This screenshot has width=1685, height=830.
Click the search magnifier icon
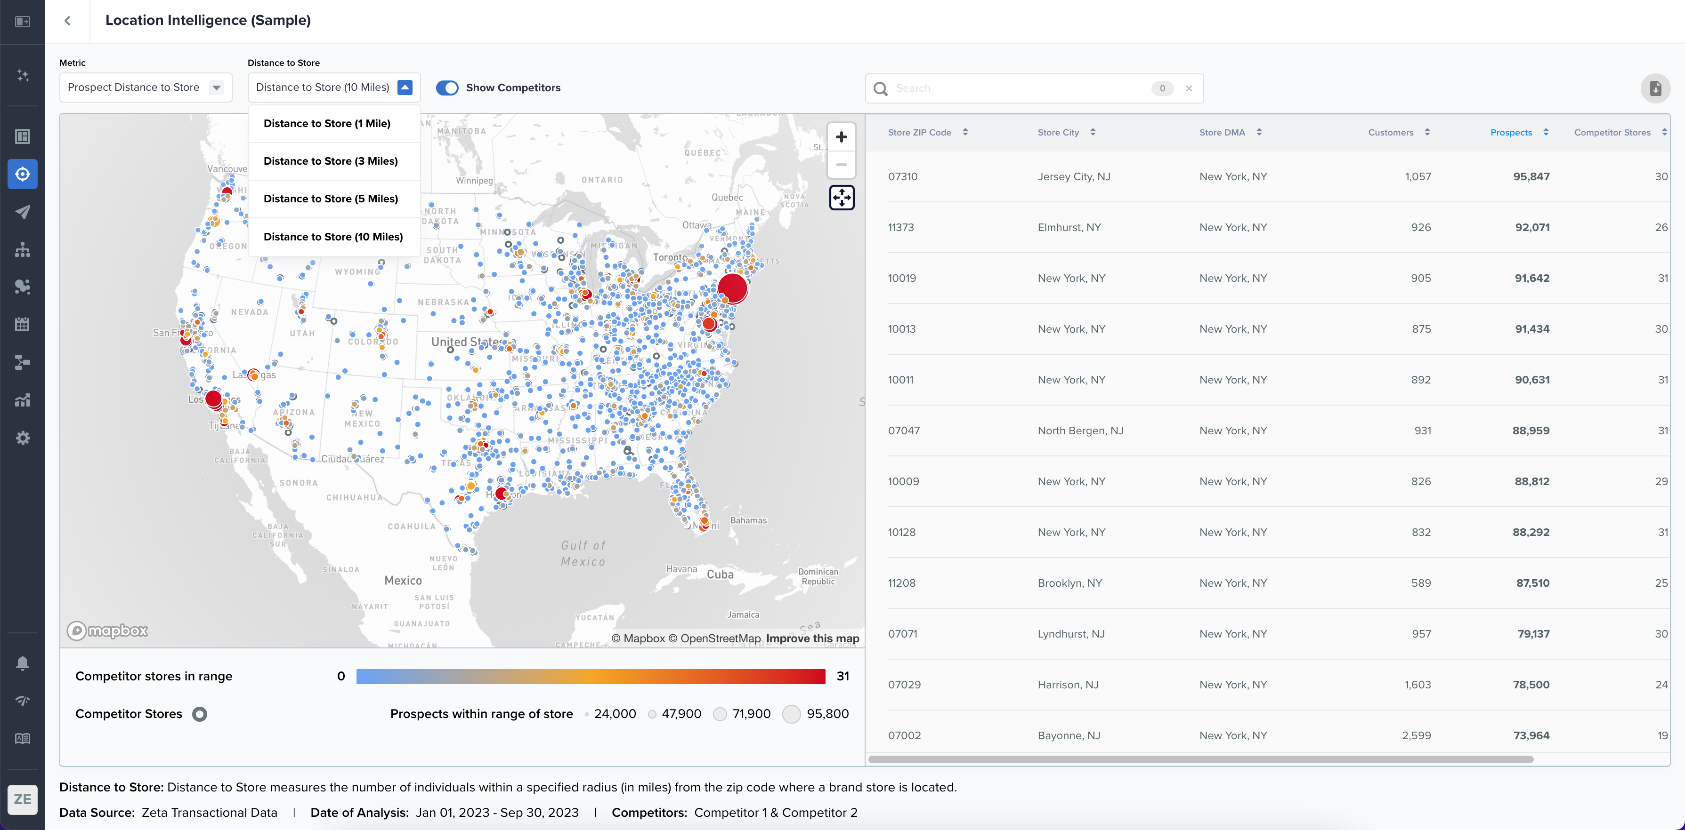tap(881, 88)
